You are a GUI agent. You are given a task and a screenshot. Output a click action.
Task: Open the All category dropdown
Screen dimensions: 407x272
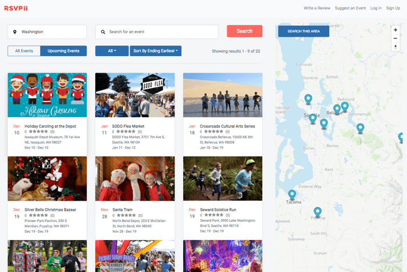pyautogui.click(x=111, y=51)
